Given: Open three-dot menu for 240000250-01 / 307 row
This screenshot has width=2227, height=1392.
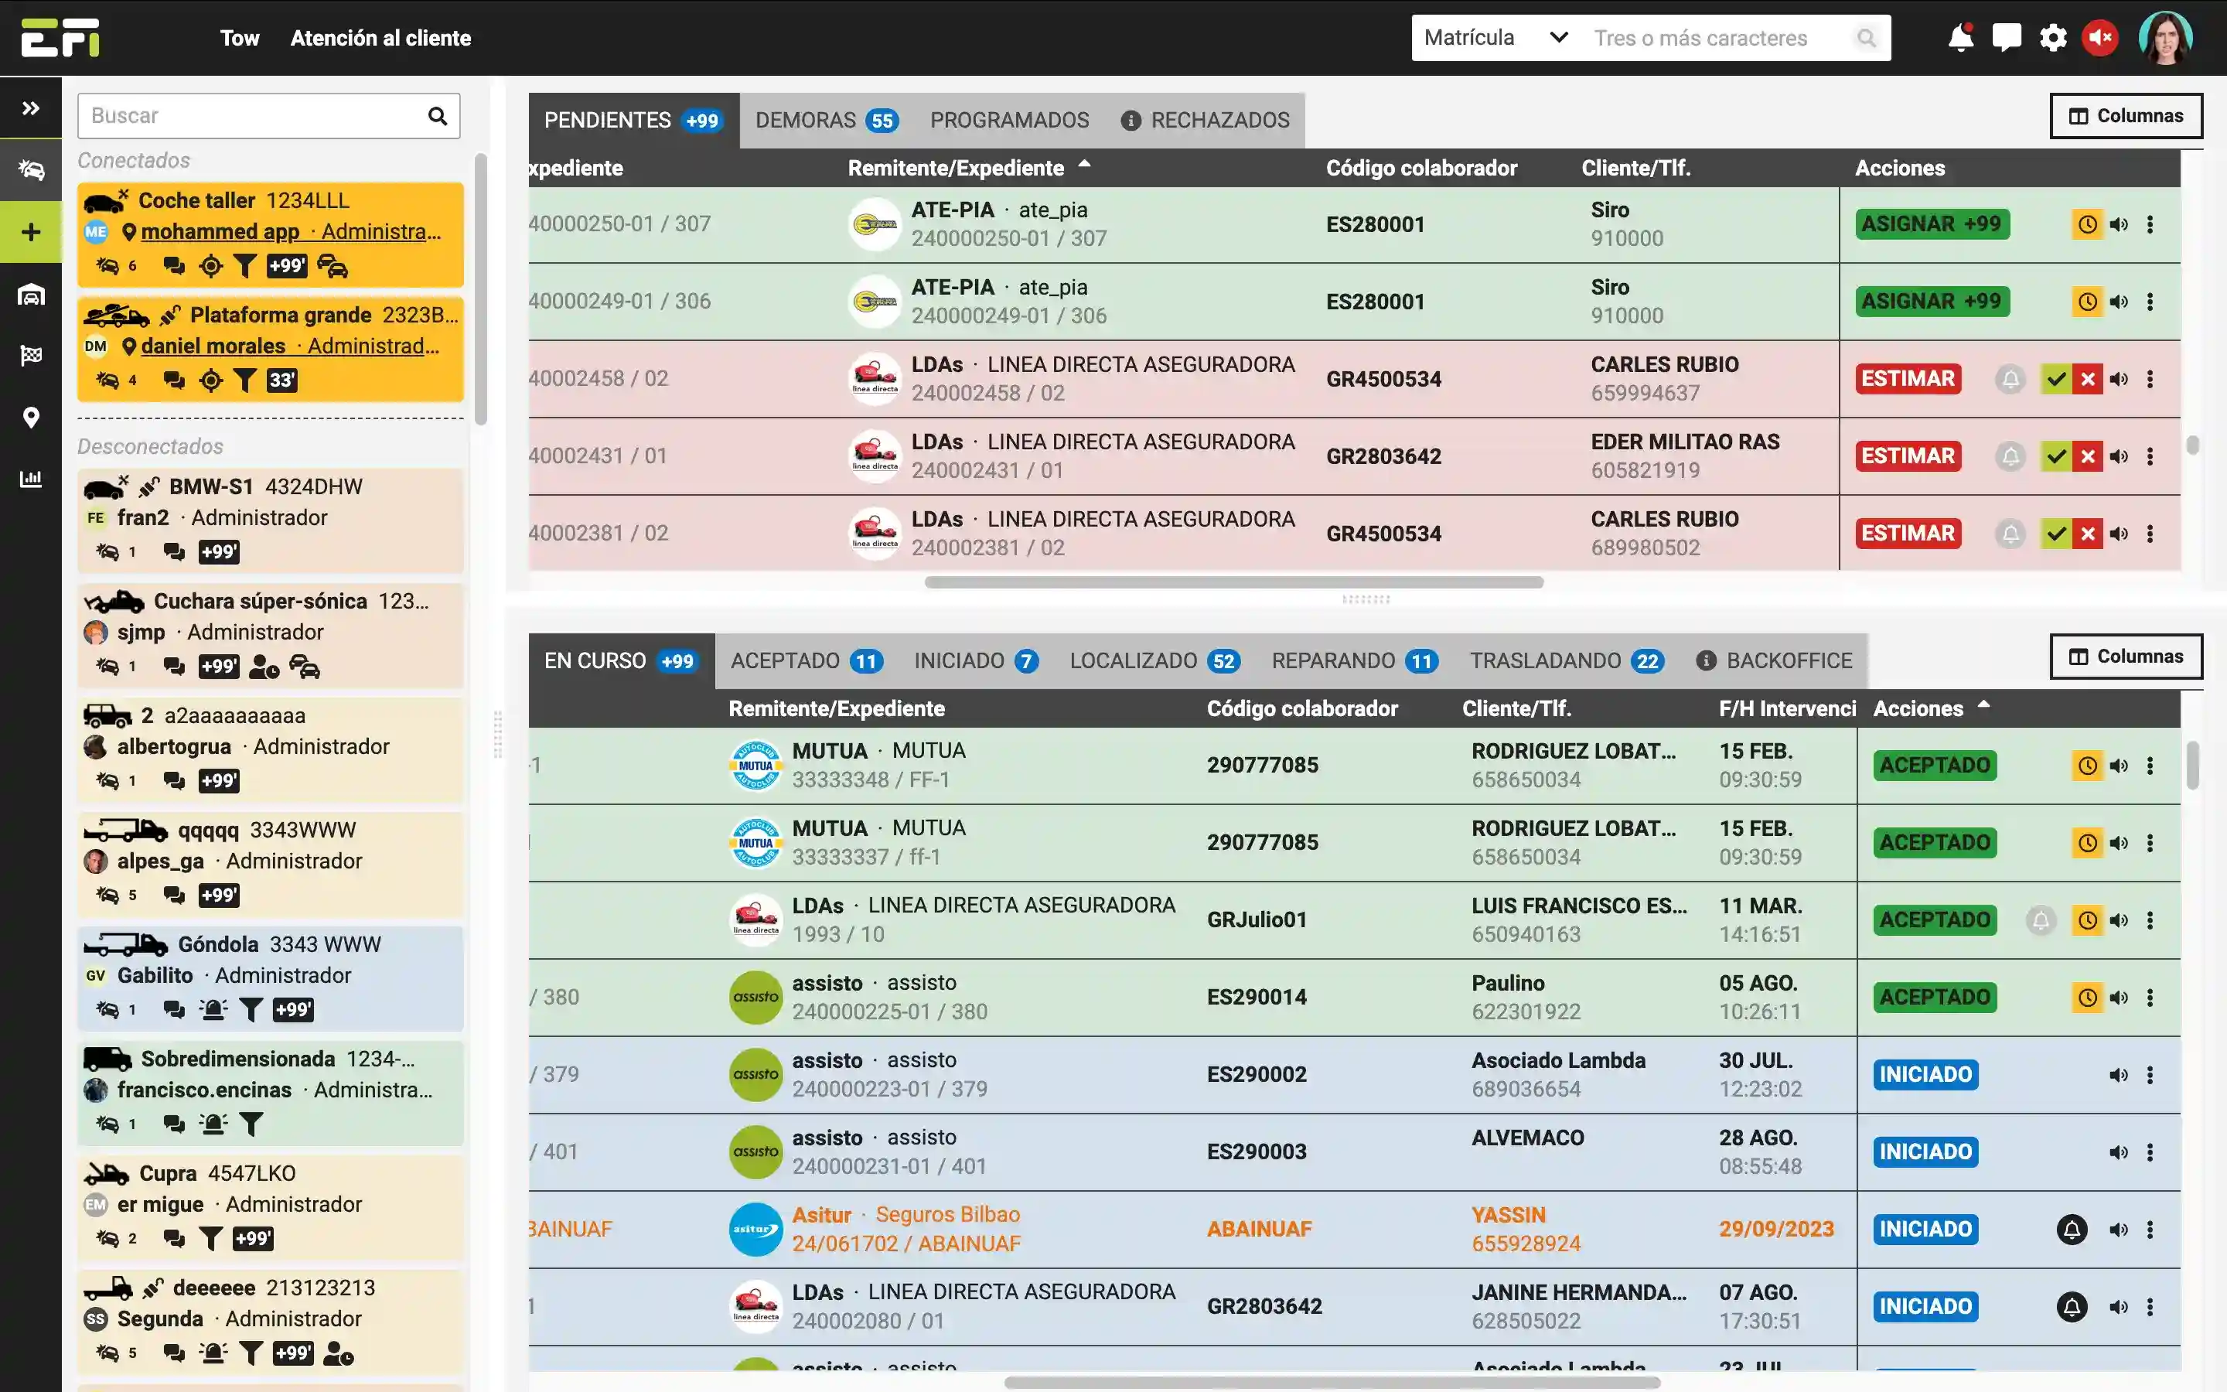Looking at the screenshot, I should pyautogui.click(x=2150, y=224).
